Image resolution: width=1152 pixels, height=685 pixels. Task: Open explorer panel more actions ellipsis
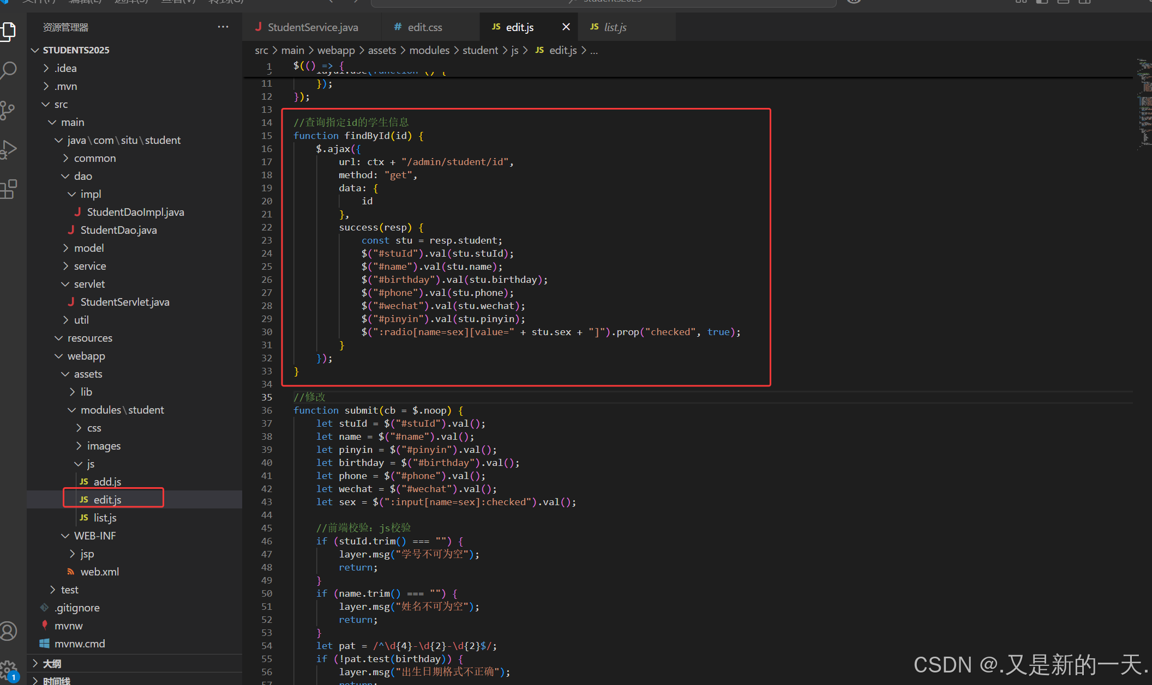coord(223,27)
